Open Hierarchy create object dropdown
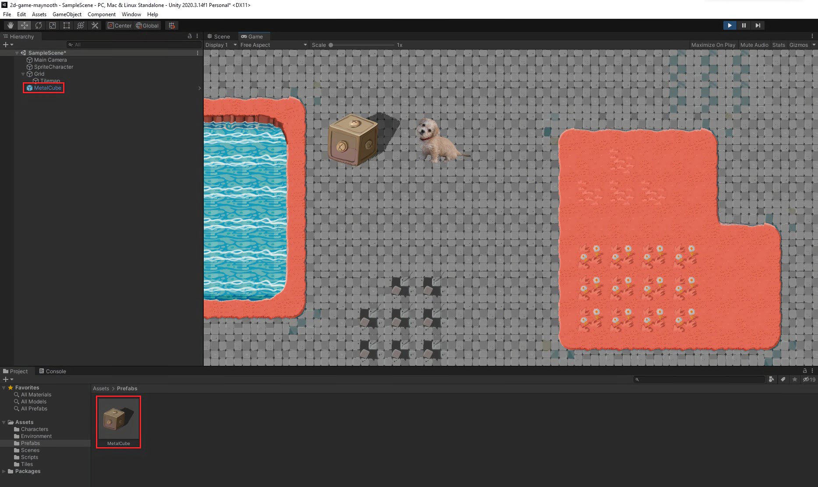Image resolution: width=818 pixels, height=487 pixels. [8, 45]
